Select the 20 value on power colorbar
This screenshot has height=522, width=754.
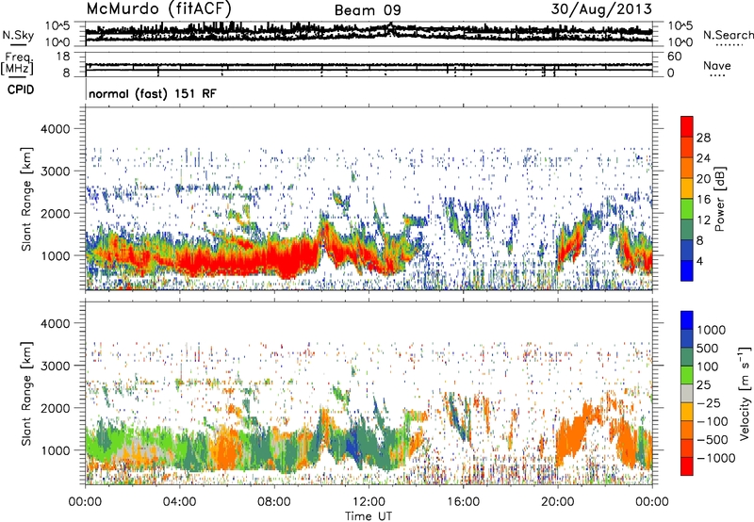click(703, 179)
